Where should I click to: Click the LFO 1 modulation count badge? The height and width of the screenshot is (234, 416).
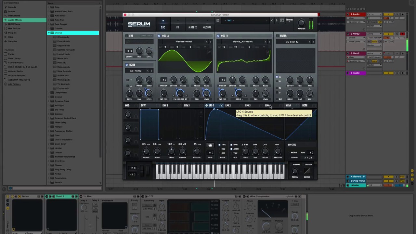point(221,105)
